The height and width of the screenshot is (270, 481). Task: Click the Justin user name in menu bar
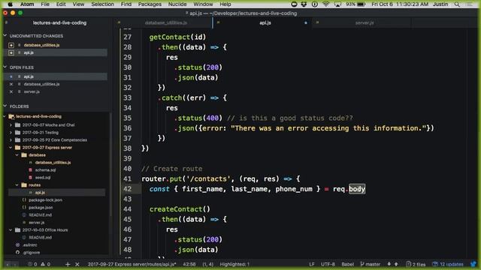pyautogui.click(x=440, y=4)
